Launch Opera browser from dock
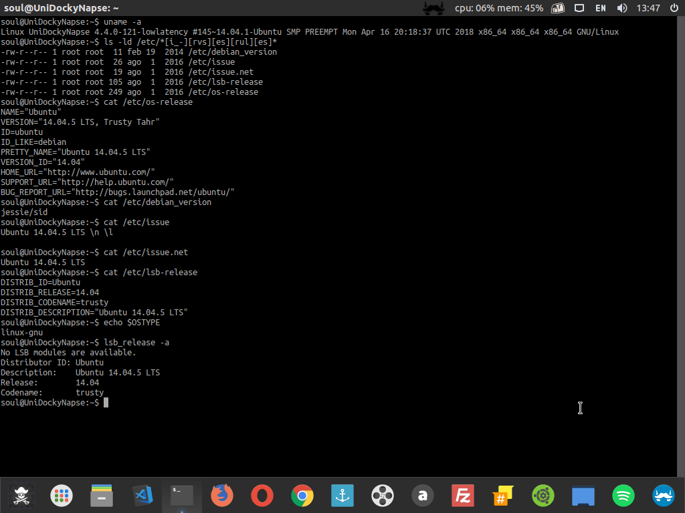685x513 pixels. [262, 496]
